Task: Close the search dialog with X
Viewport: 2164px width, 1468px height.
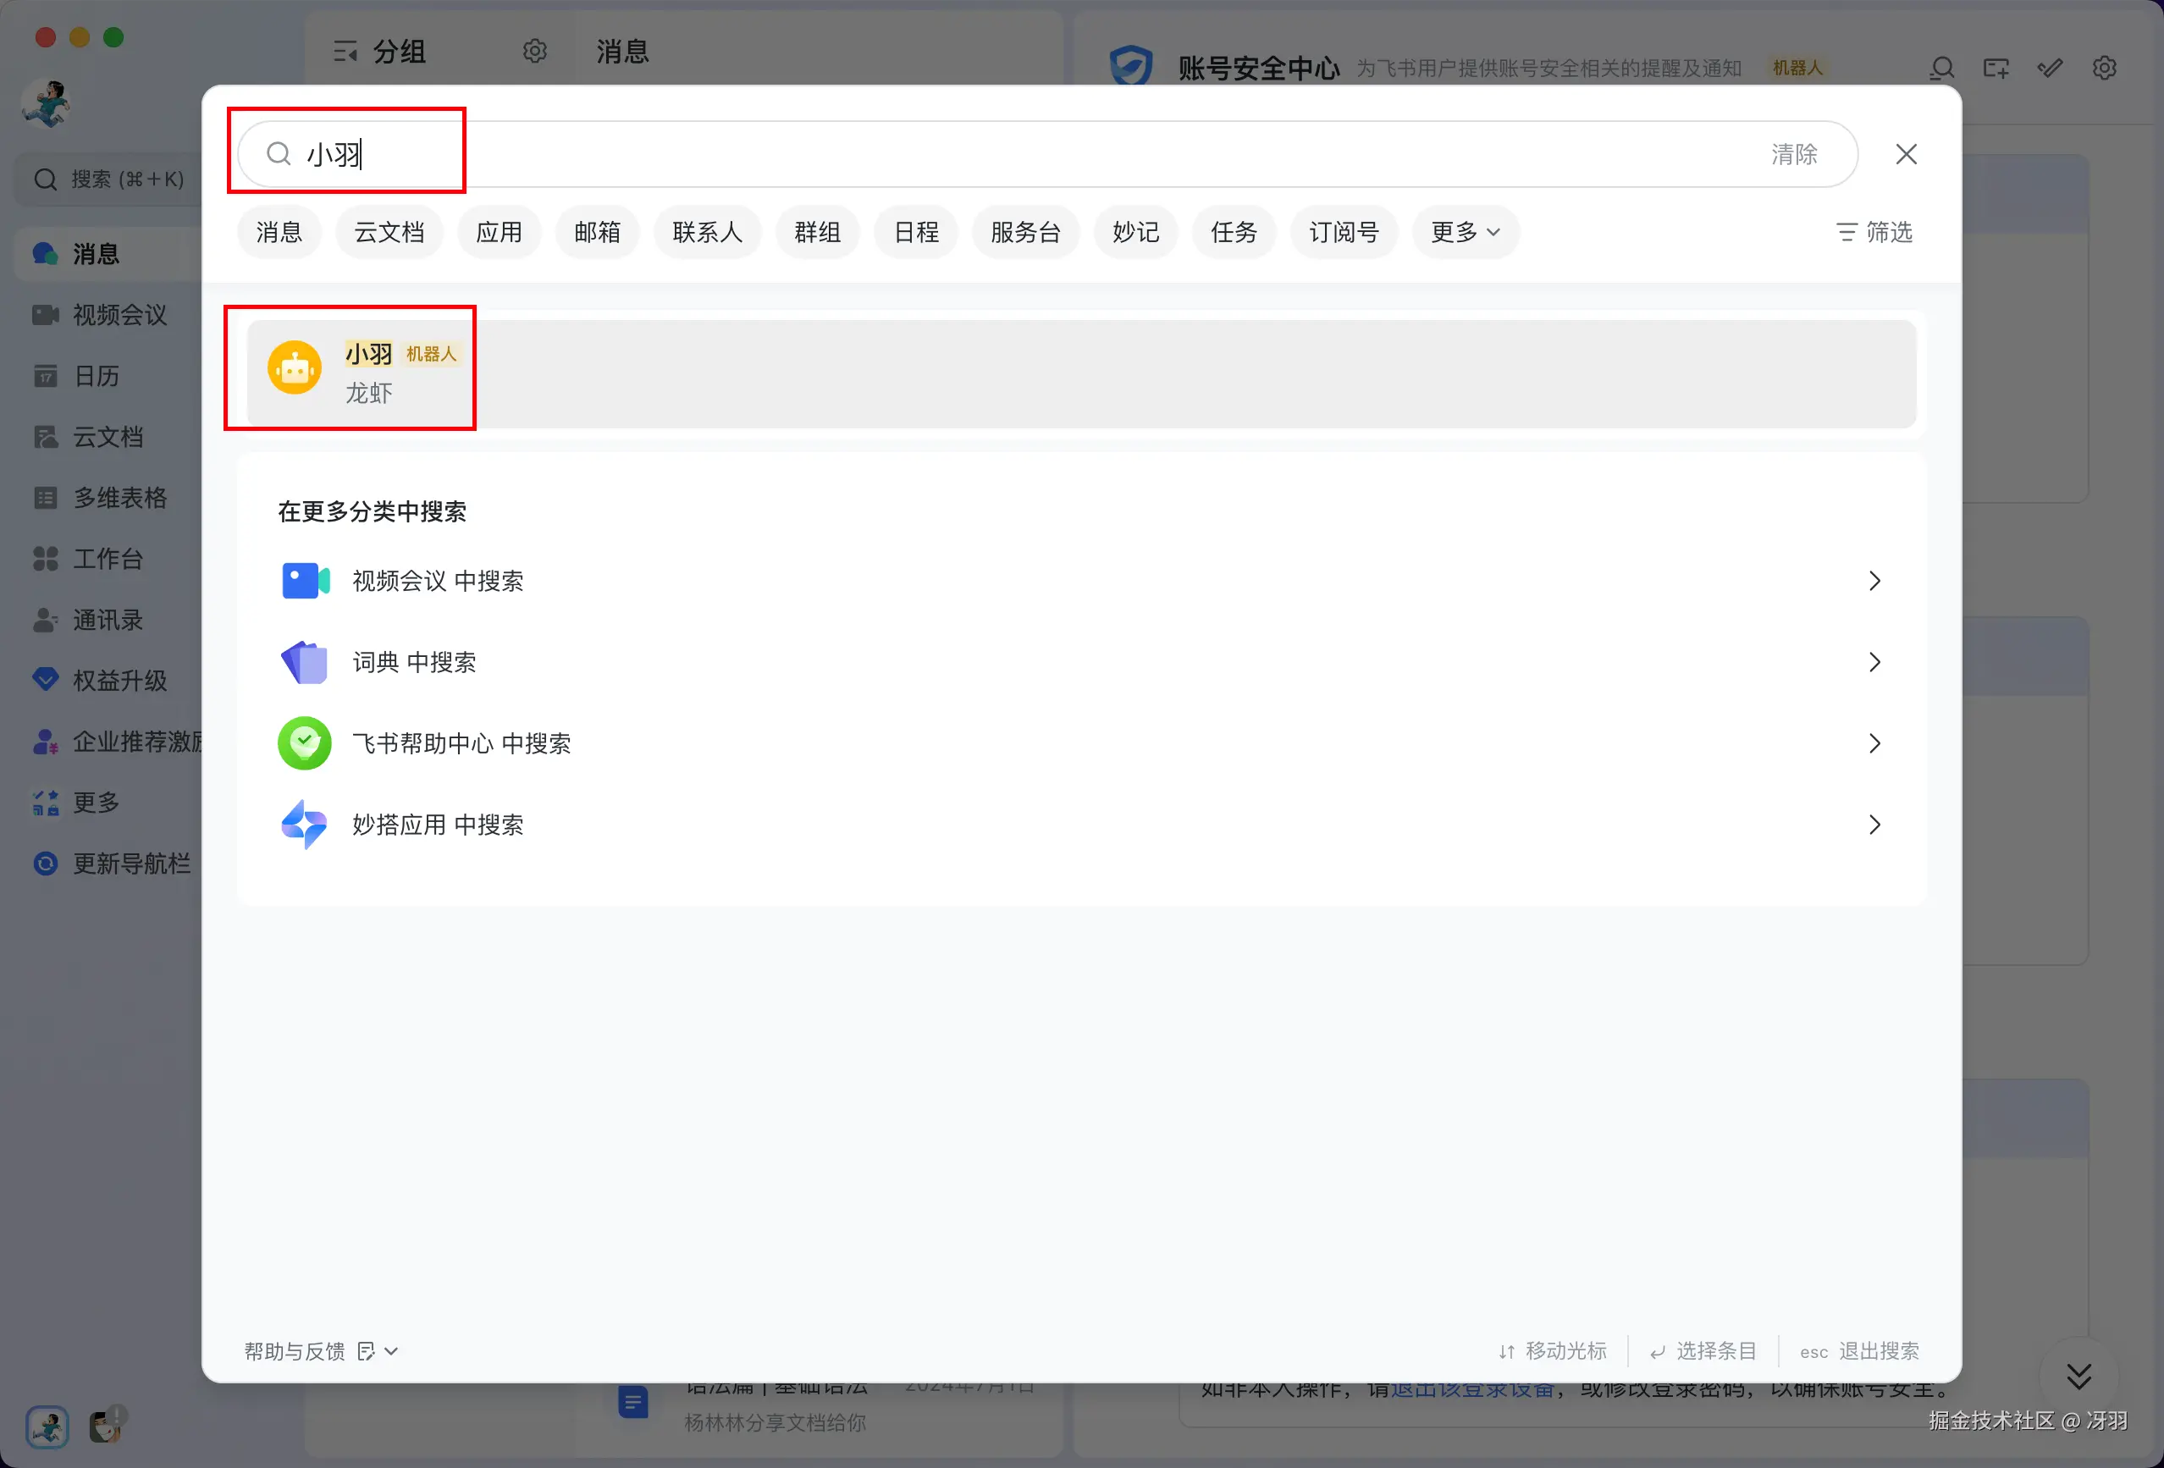Action: pos(1906,155)
